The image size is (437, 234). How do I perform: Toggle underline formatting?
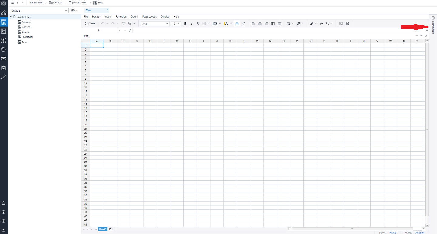[198, 24]
